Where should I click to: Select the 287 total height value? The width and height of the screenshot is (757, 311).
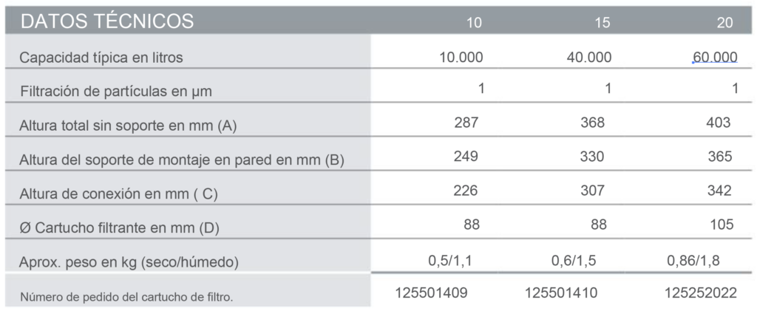click(x=466, y=123)
